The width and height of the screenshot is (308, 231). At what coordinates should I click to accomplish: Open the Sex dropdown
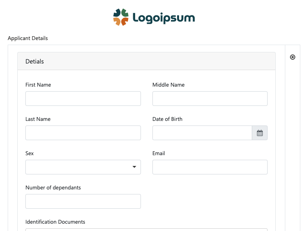point(83,167)
